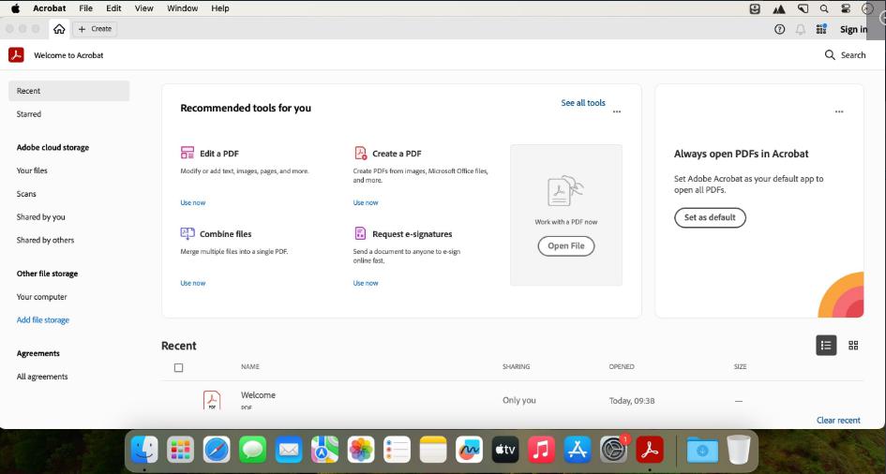Open Safari in the Dock
Screen dimensions: 886x474
click(217, 450)
